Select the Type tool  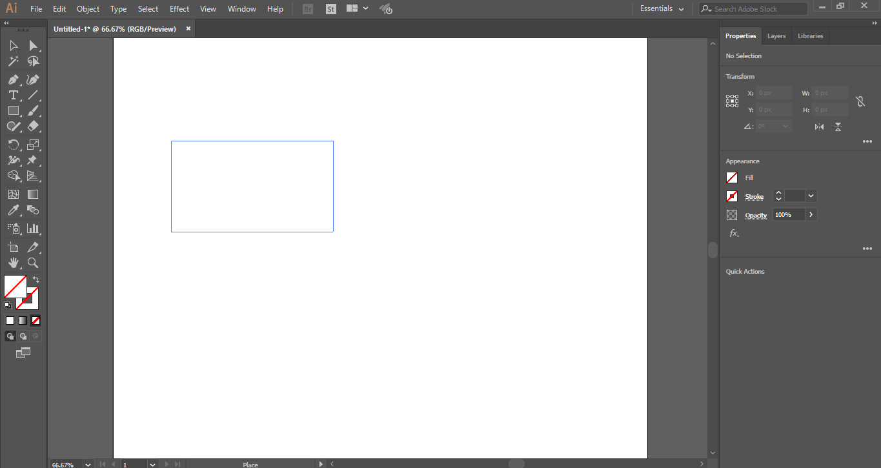click(13, 95)
